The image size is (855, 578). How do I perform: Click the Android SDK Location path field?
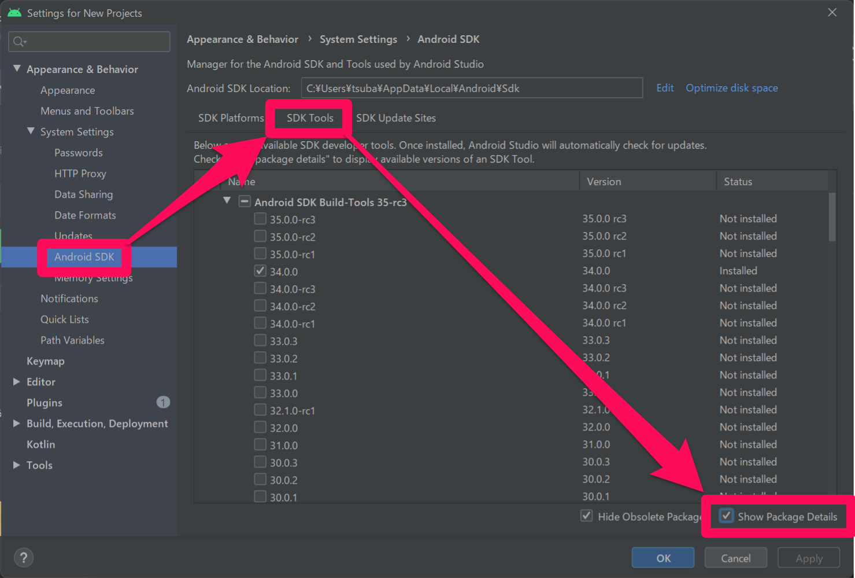coord(472,88)
